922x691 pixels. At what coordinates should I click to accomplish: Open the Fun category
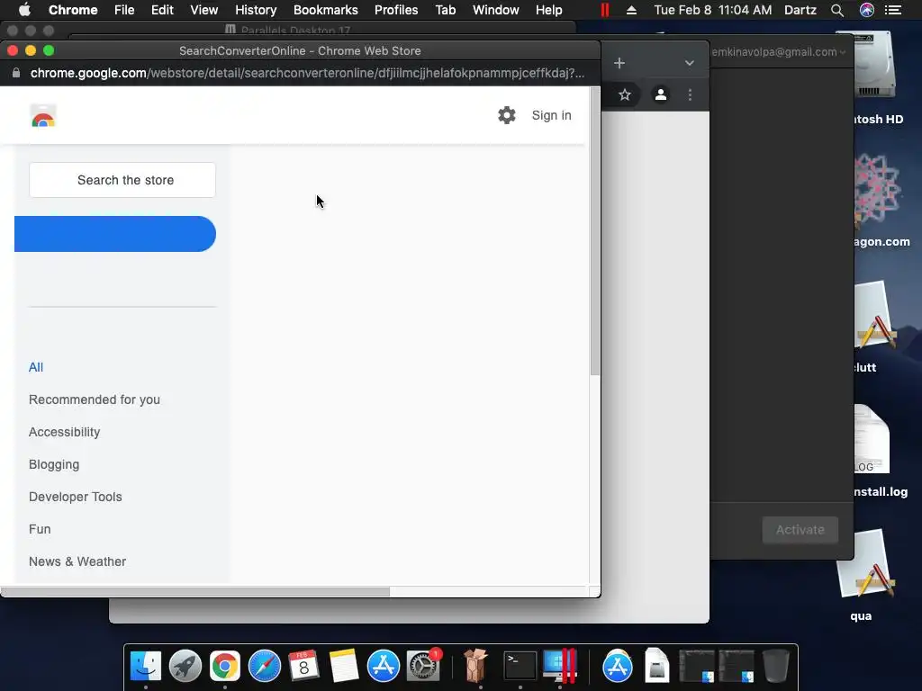(40, 529)
